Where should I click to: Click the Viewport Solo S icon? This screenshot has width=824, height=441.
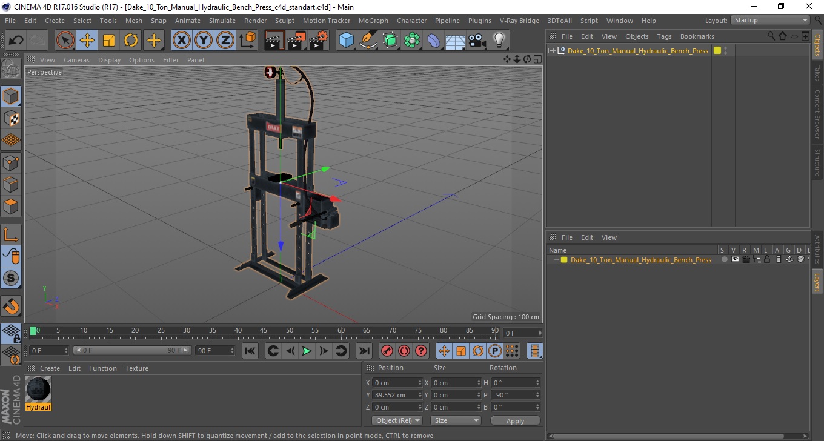coord(11,279)
